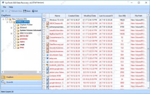Image resolution: width=150 pixels, height=94 pixels.
Task: Click the SystemTools app logo in title bar
Action: click(x=3, y=3)
